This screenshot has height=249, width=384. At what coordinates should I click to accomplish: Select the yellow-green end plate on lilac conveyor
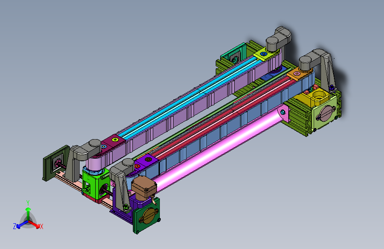[264, 54]
